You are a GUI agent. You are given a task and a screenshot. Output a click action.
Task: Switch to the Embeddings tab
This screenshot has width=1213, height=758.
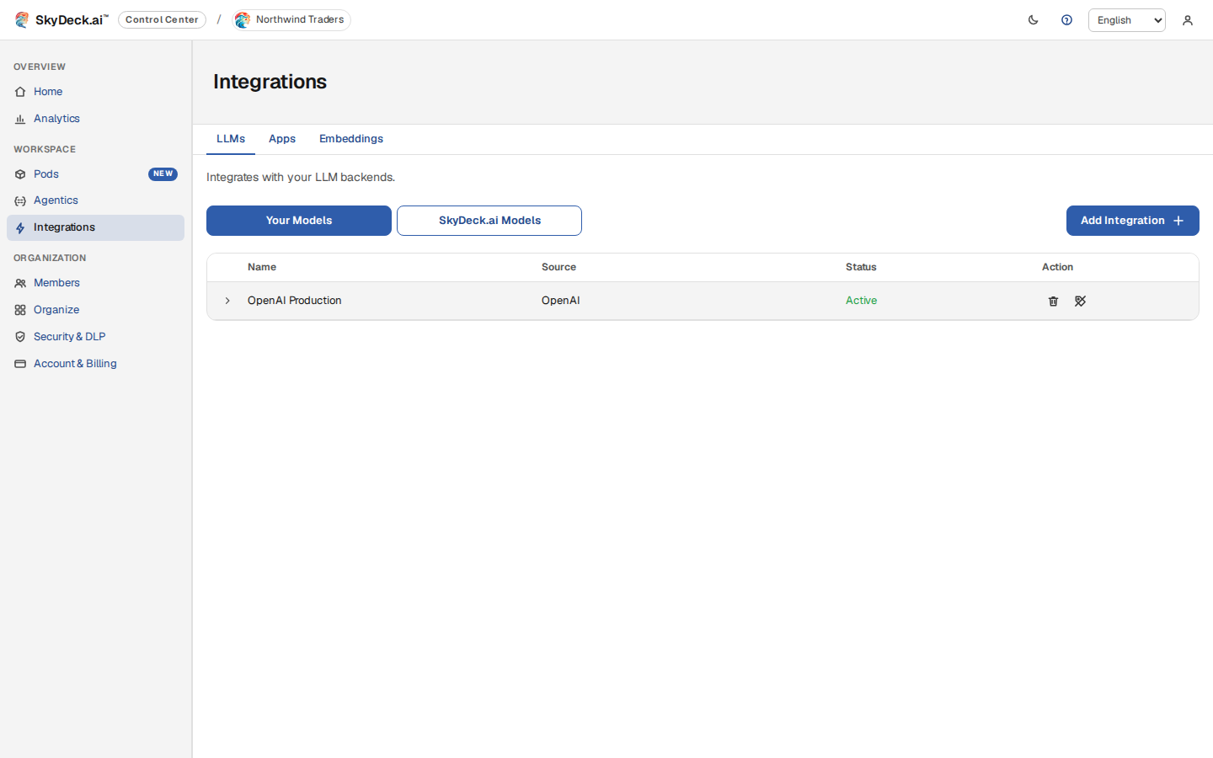pos(351,139)
